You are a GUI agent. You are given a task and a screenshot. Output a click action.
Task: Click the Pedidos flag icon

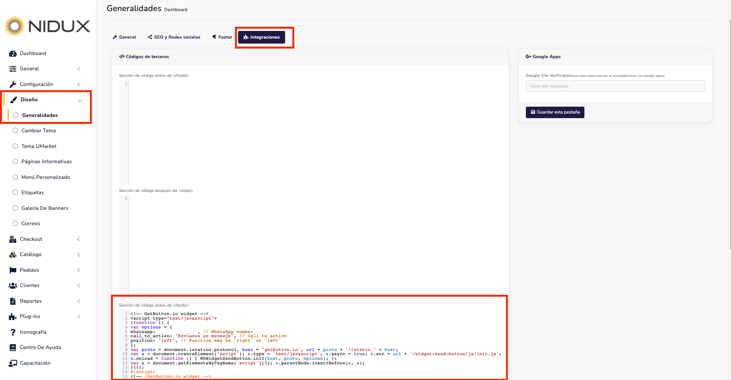click(x=13, y=270)
